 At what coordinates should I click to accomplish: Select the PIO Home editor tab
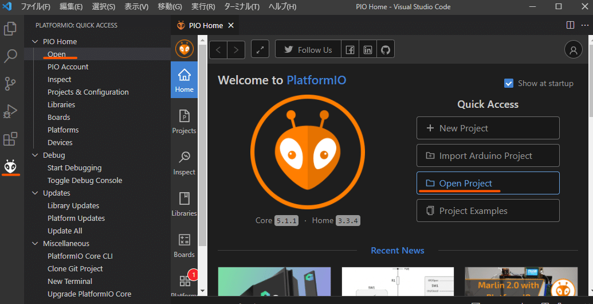tap(205, 25)
